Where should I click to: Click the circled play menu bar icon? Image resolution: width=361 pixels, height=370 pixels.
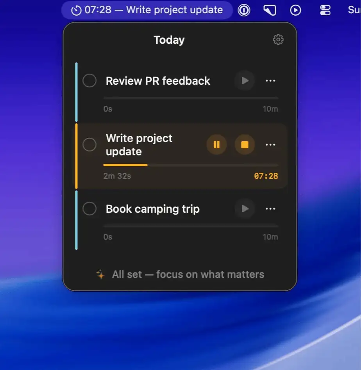tap(295, 10)
